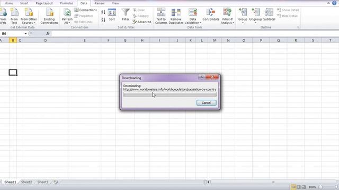Insert a new worksheet tab
This screenshot has width=339, height=190.
tap(56, 182)
